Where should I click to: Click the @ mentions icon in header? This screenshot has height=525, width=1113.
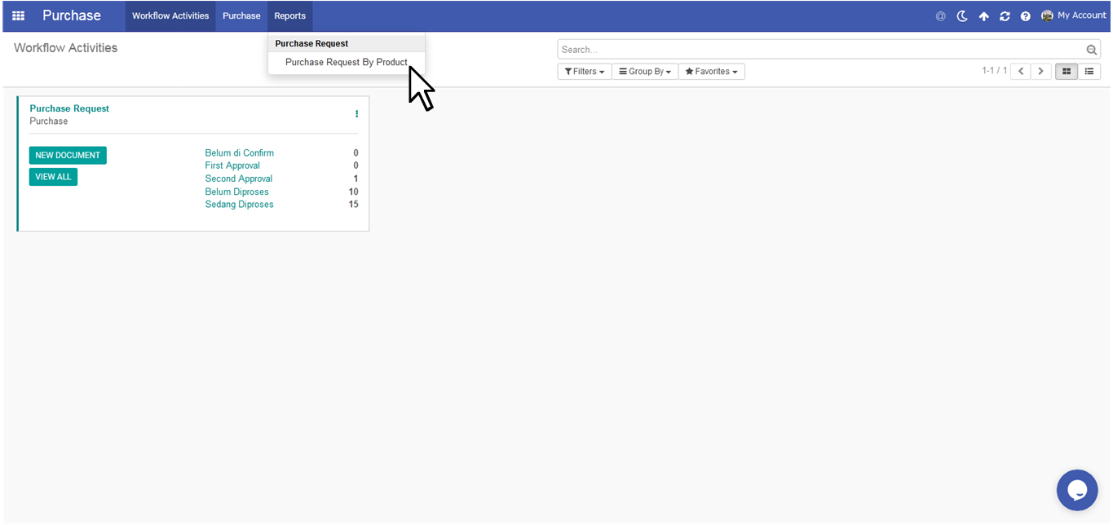click(940, 15)
